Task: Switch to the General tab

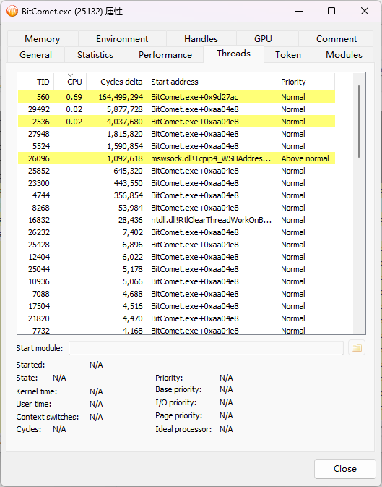Action: coord(35,55)
